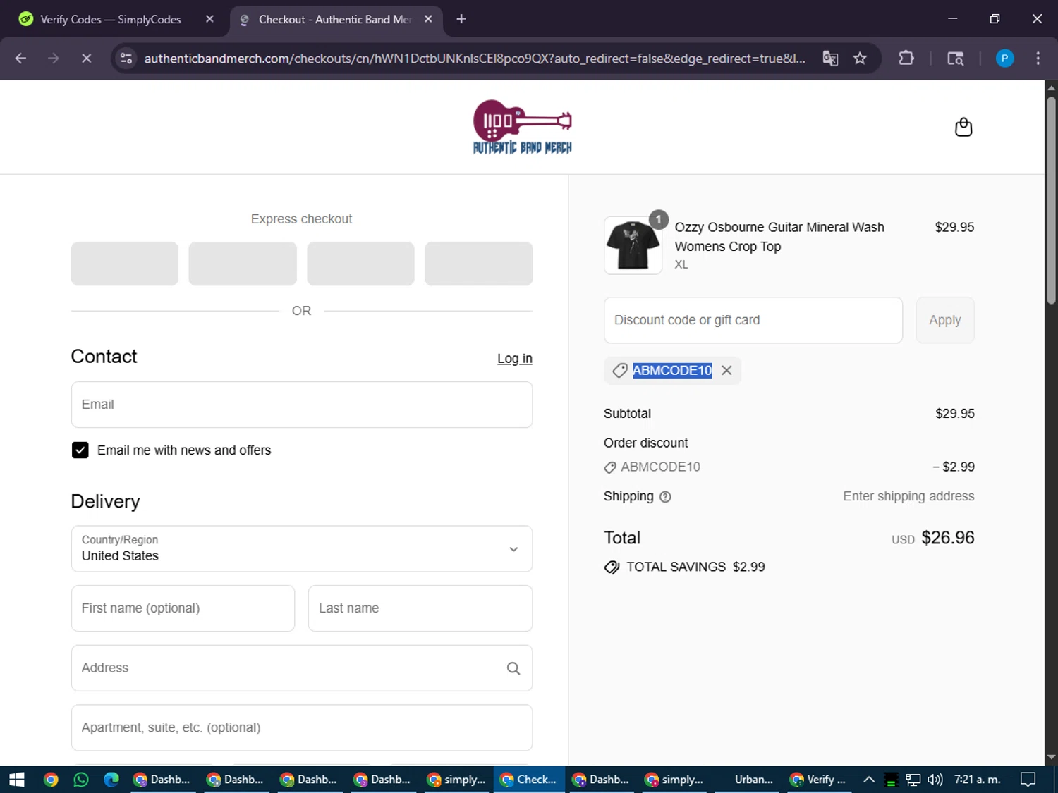Click the browser address bar URL
The image size is (1058, 793).
coord(474,59)
